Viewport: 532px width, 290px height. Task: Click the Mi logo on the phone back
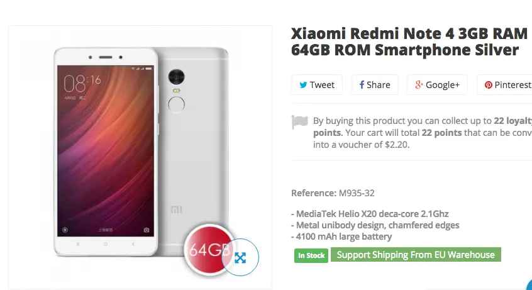pyautogui.click(x=176, y=209)
